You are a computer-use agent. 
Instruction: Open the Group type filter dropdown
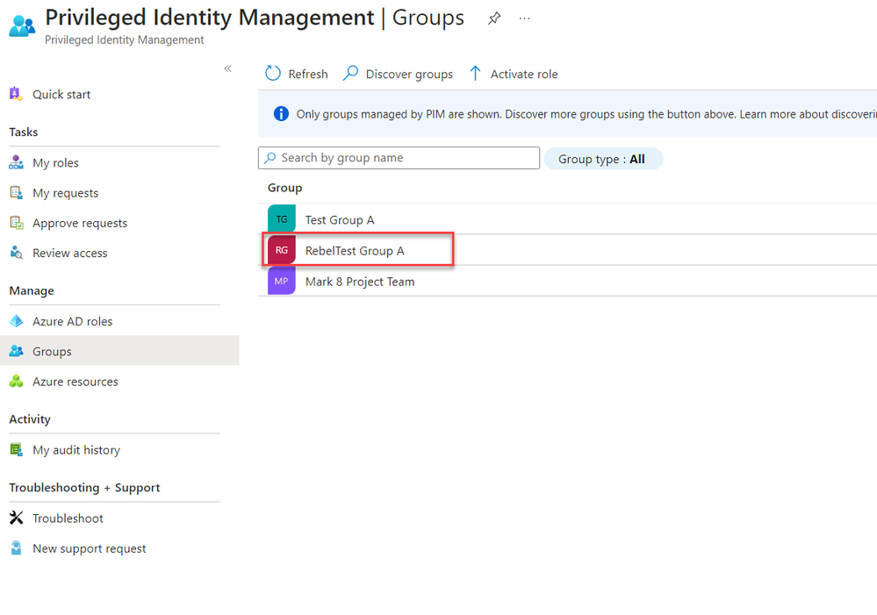point(603,159)
